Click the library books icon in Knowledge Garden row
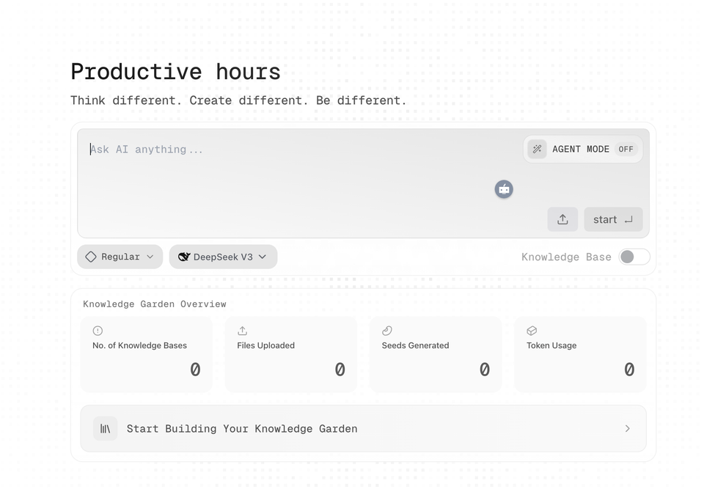Viewport: 704px width, 489px height. pyautogui.click(x=105, y=429)
